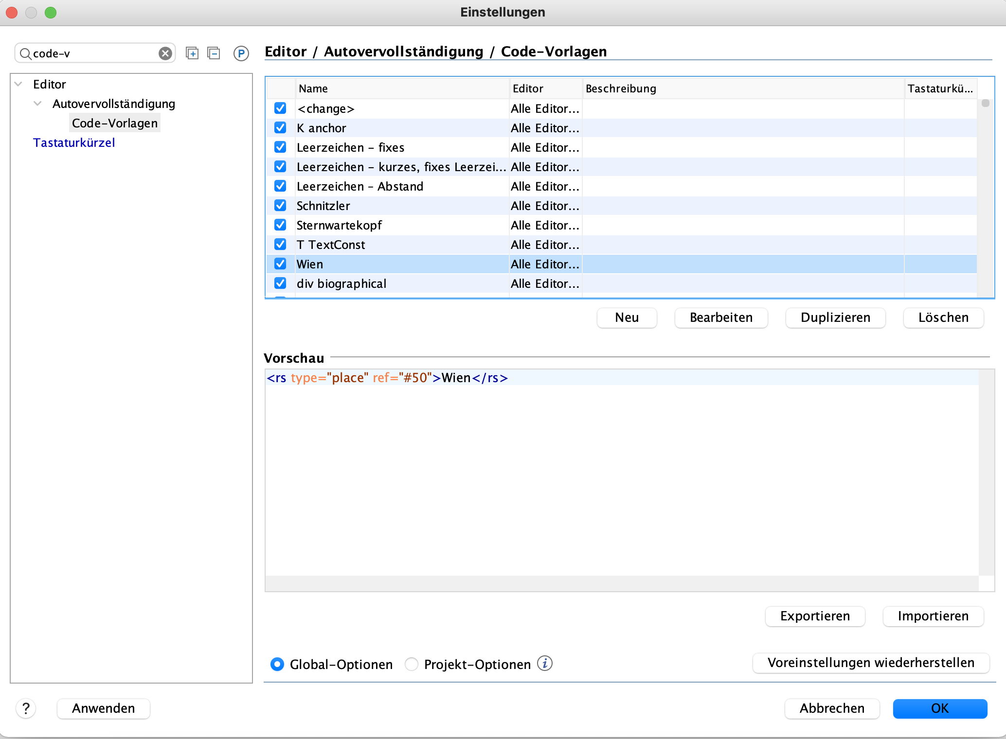The width and height of the screenshot is (1006, 739).
Task: Click the preview pane vertical scrollbar
Action: coord(987,473)
